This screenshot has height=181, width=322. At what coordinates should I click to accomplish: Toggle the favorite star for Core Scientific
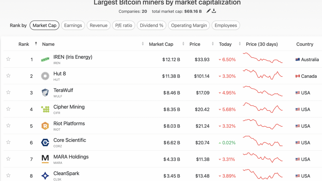8,142
